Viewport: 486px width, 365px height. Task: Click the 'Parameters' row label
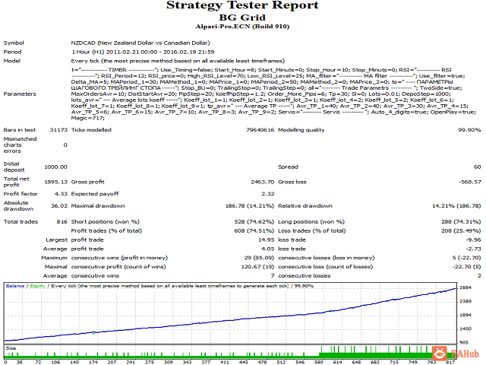coord(20,94)
